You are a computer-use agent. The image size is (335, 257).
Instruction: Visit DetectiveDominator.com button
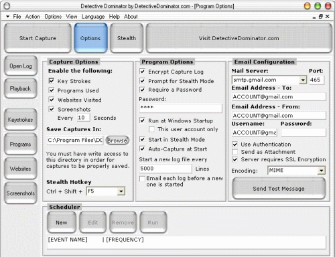[x=239, y=38]
